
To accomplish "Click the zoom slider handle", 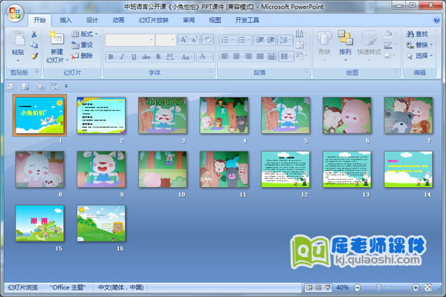I will point(378,287).
